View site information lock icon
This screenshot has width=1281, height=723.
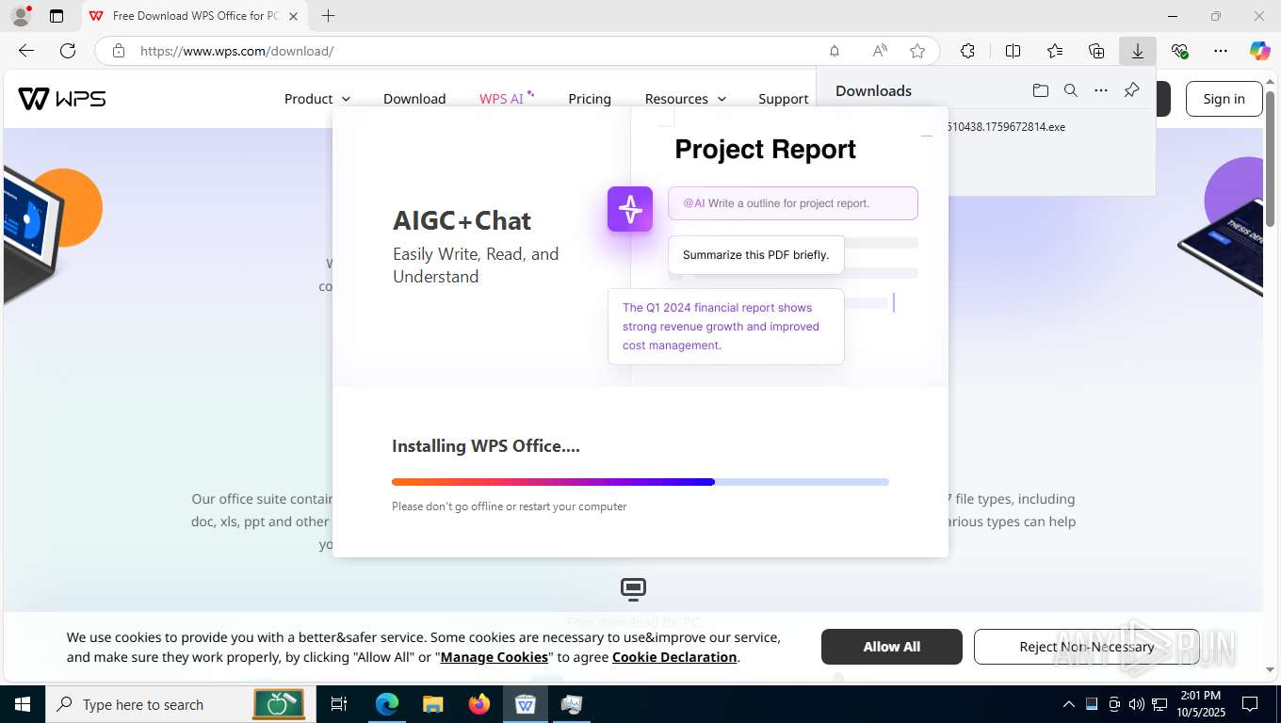[x=119, y=51]
